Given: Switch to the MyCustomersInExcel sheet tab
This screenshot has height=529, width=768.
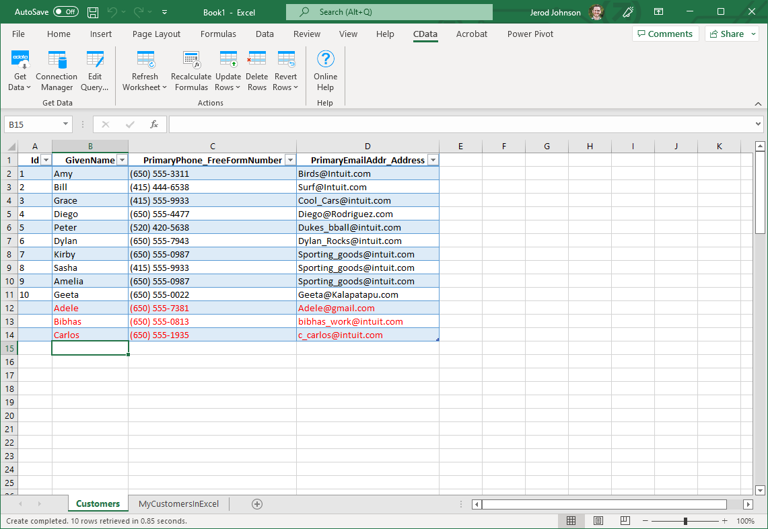Looking at the screenshot, I should 178,503.
